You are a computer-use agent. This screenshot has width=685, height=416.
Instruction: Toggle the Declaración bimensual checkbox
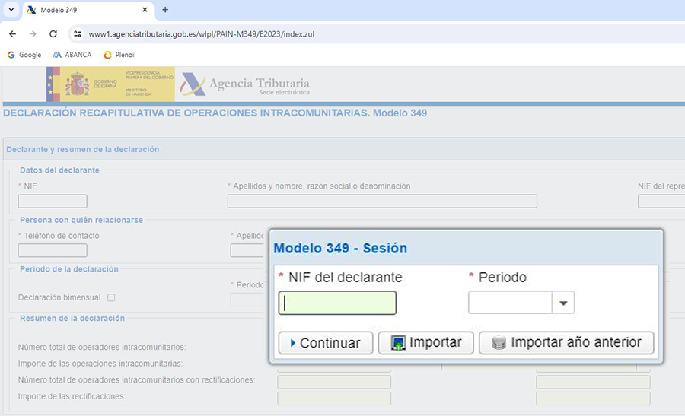click(x=111, y=297)
